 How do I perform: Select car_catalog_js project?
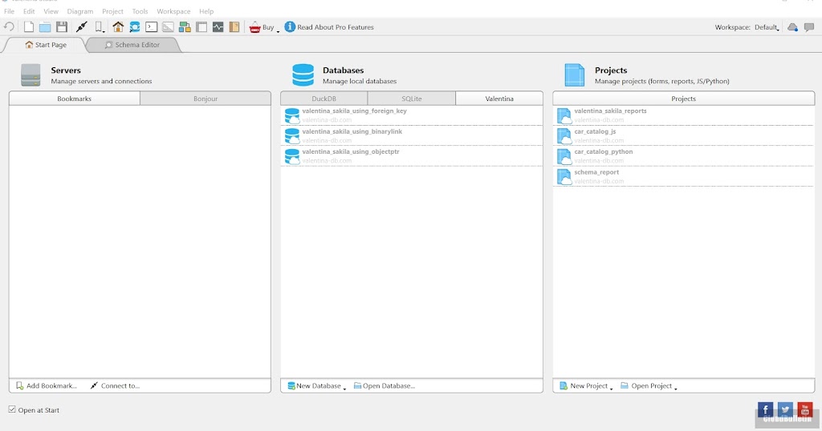coord(684,136)
